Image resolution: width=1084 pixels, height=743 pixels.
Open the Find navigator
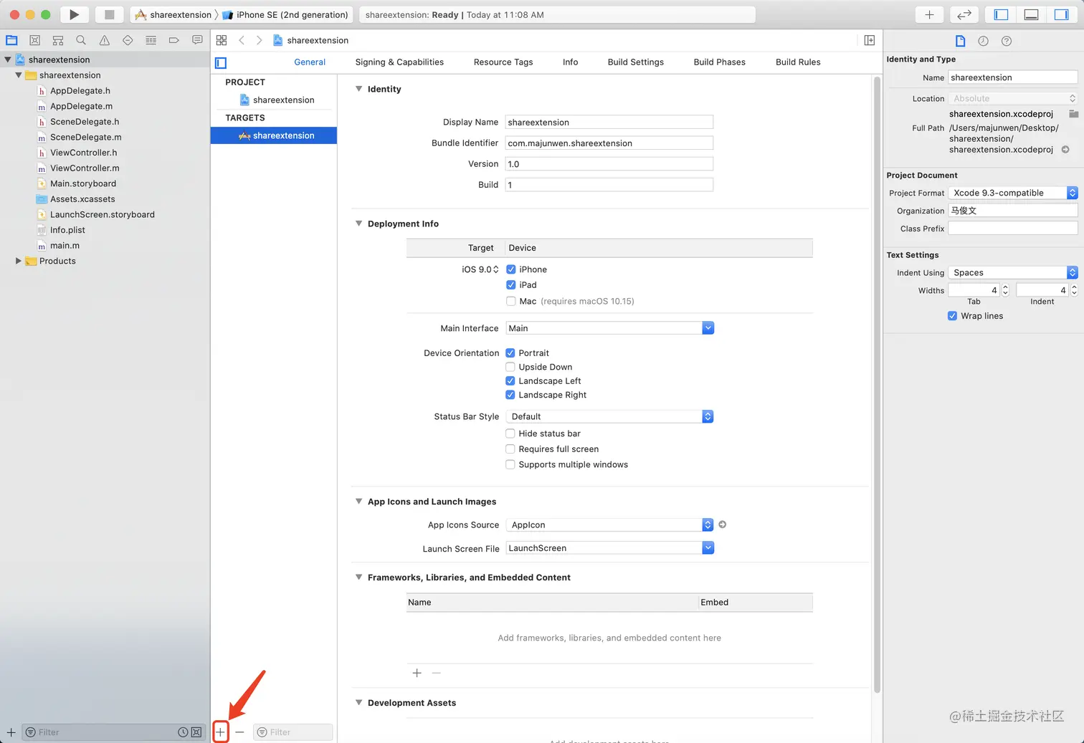pyautogui.click(x=81, y=40)
